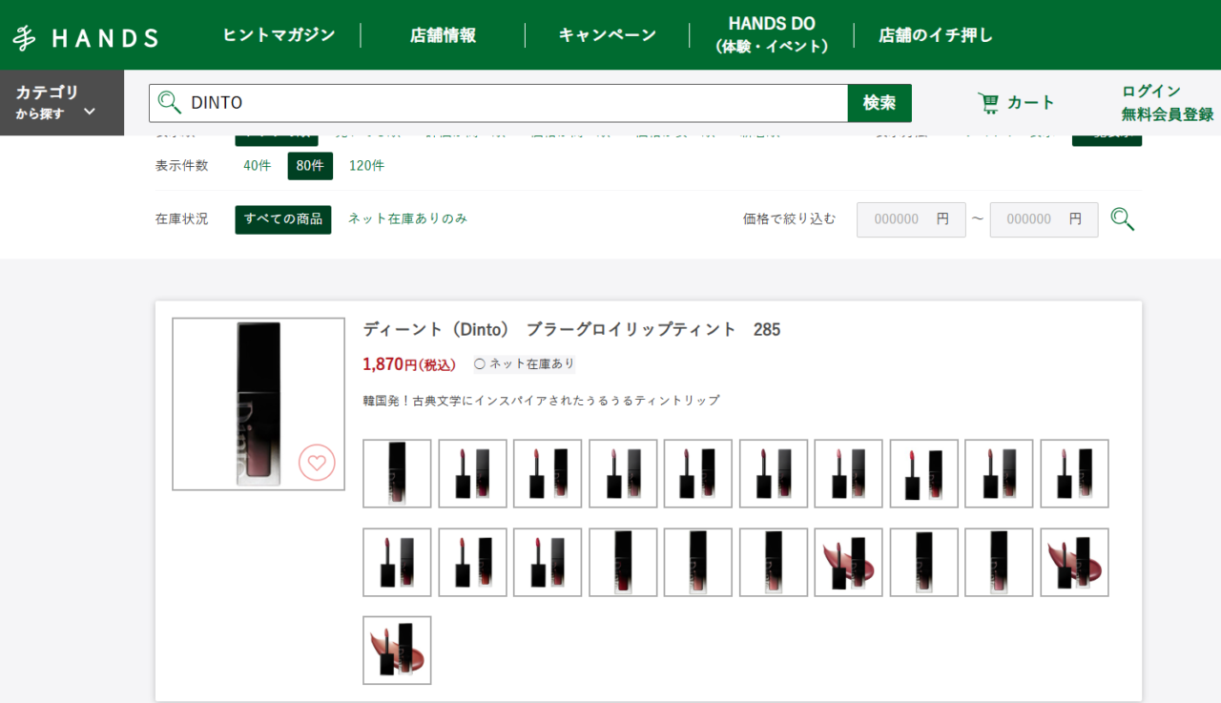Show 40件 items per page

[x=258, y=166]
